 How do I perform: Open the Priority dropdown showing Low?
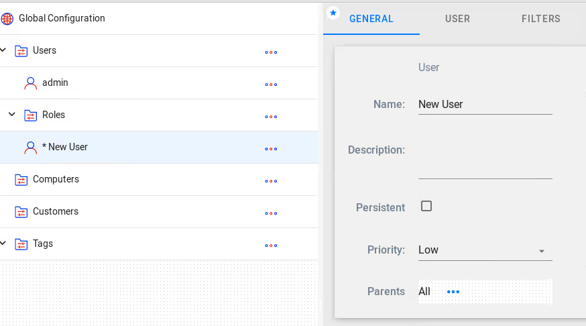[485, 250]
